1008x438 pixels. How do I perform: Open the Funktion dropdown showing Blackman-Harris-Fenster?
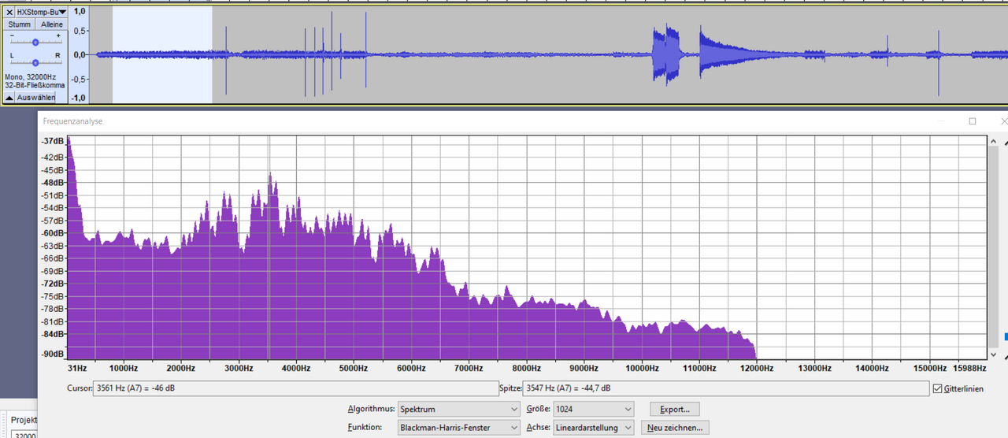tap(458, 427)
